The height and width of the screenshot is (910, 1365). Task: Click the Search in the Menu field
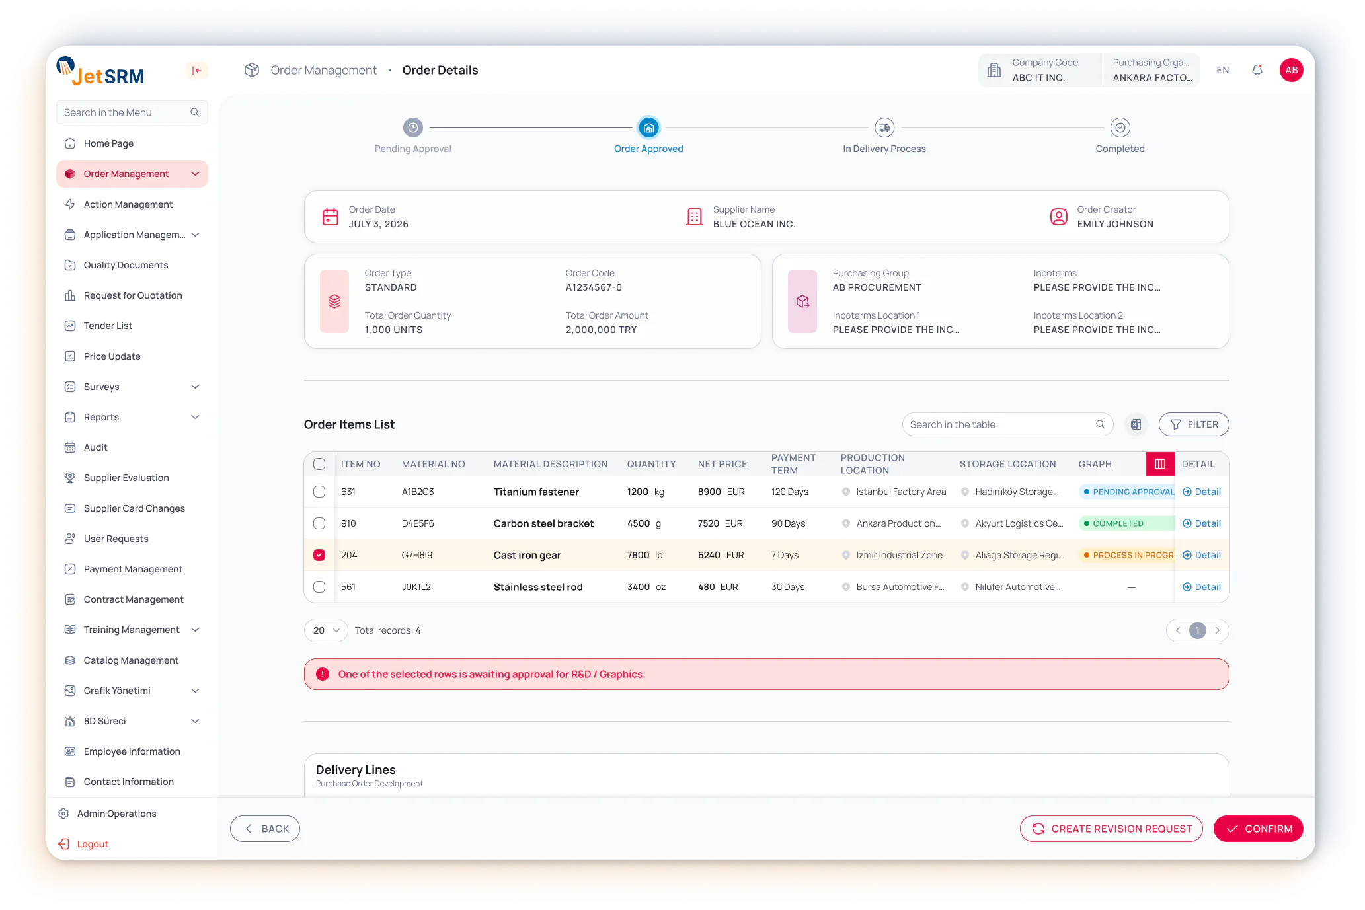point(132,112)
